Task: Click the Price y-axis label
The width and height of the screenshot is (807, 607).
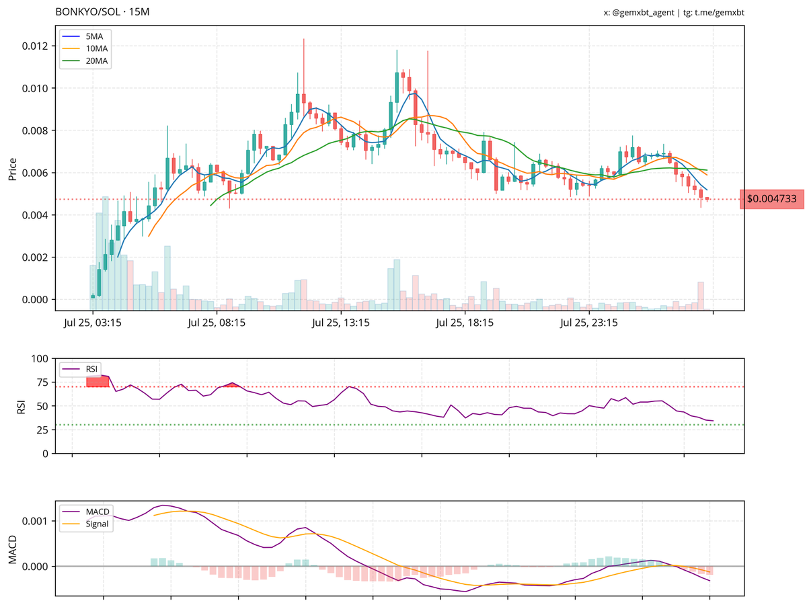Action: [x=12, y=168]
